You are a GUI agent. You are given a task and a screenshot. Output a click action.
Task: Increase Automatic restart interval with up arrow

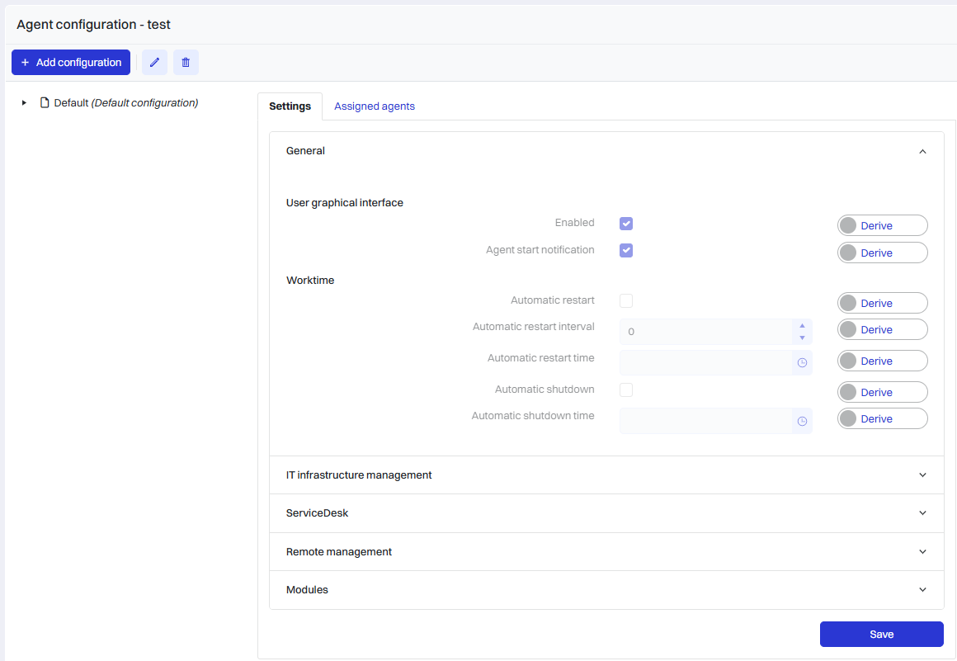tap(802, 325)
